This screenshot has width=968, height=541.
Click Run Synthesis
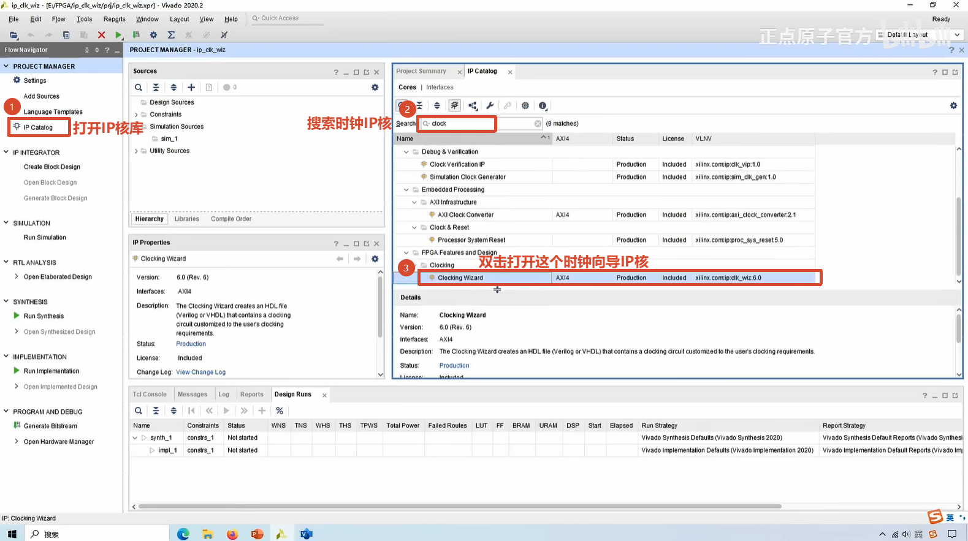pyautogui.click(x=44, y=316)
